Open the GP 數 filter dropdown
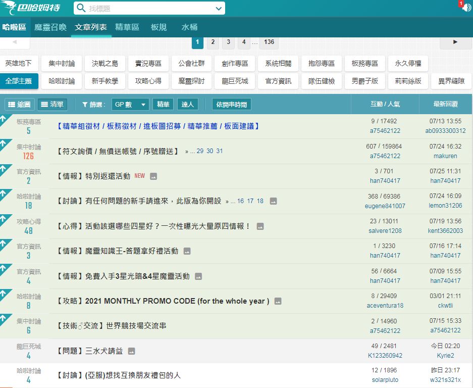Image resolution: width=473 pixels, height=388 pixels. (x=130, y=105)
